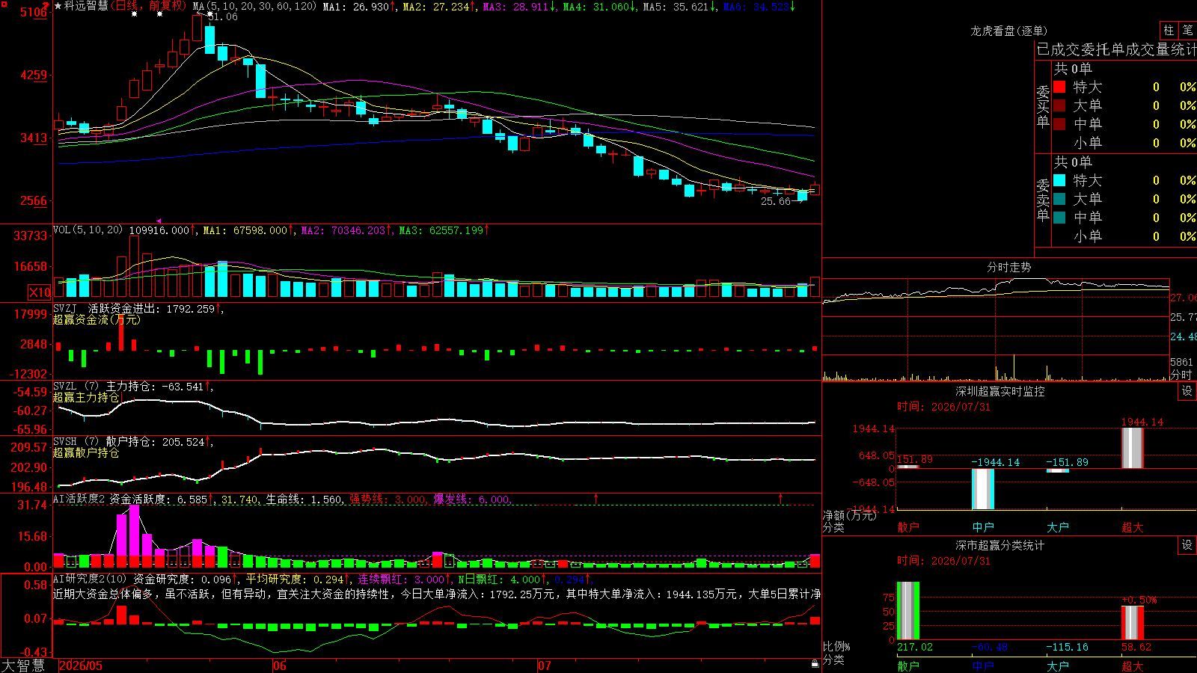Switch order view to 笔 tick mode
The height and width of the screenshot is (673, 1197).
click(x=1187, y=31)
